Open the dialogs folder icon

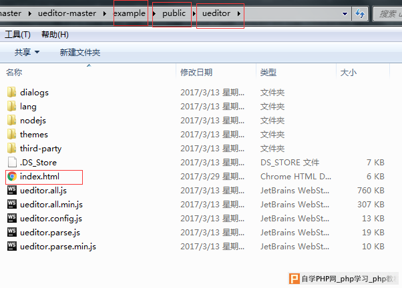point(11,92)
